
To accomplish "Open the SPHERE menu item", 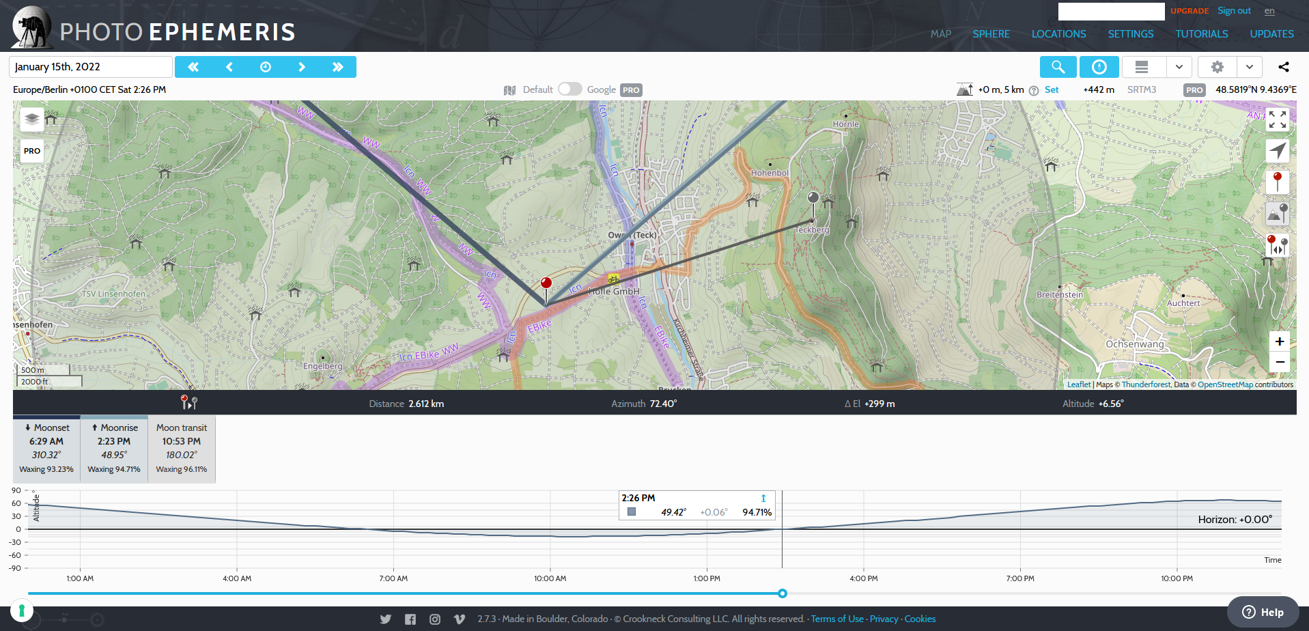I will pyautogui.click(x=991, y=33).
